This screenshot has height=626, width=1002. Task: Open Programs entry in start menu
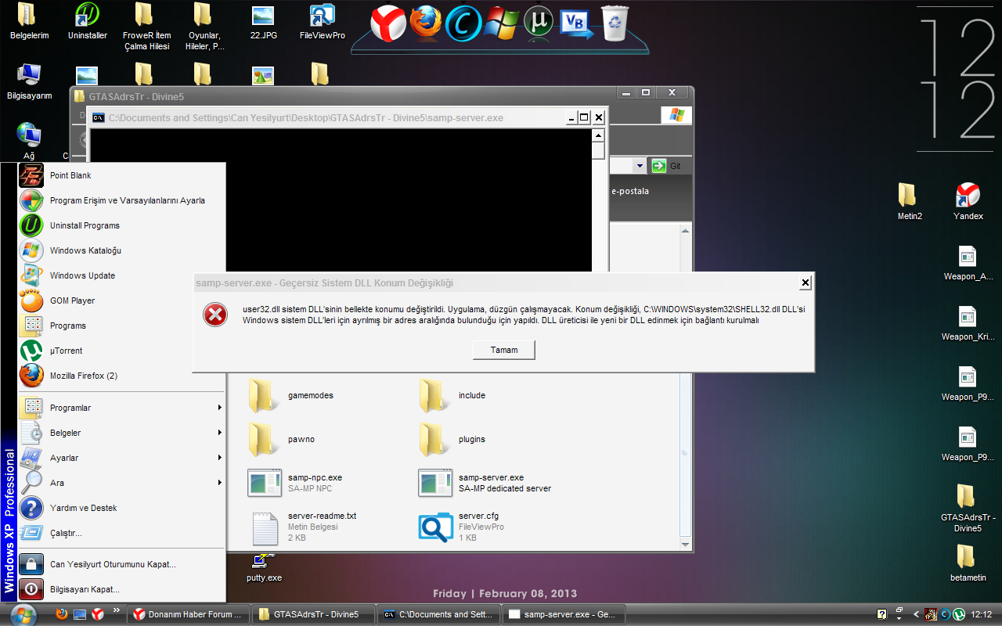pyautogui.click(x=121, y=326)
